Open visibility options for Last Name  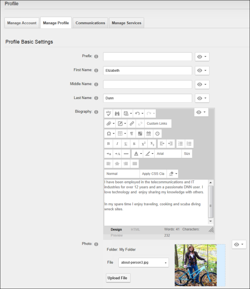(x=202, y=98)
